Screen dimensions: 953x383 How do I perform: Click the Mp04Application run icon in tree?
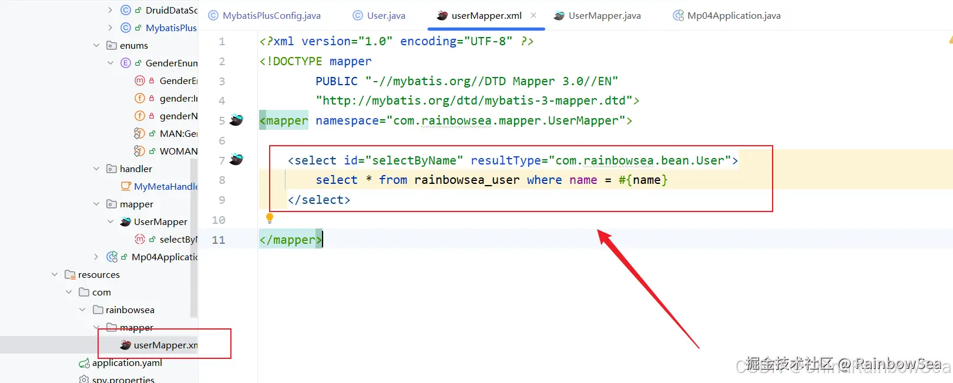112,257
